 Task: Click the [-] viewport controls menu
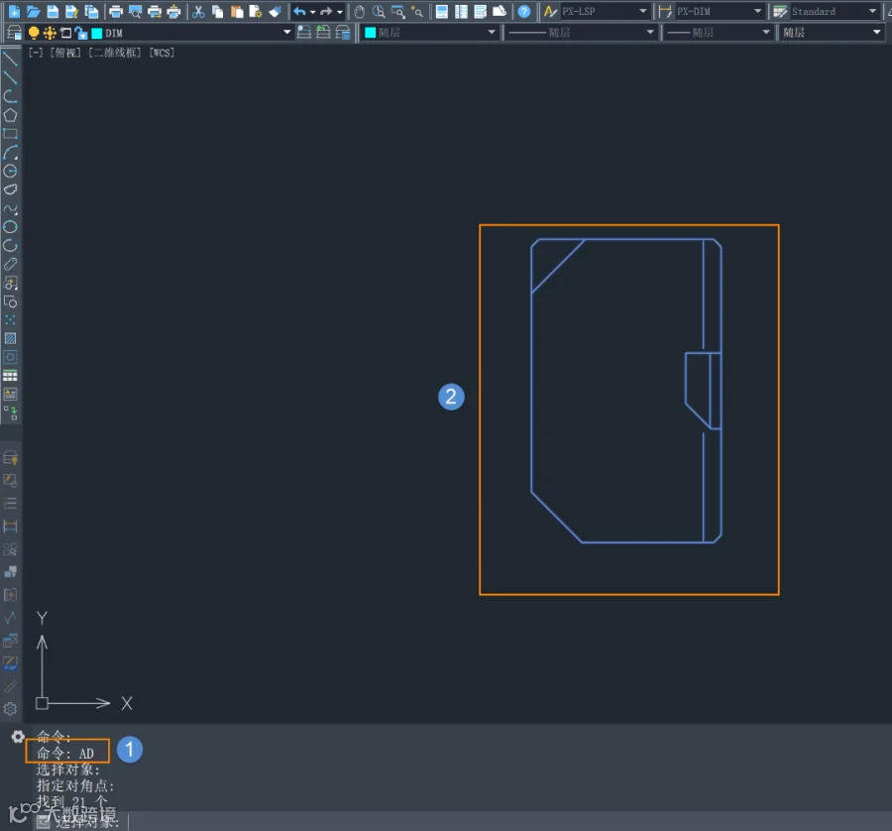coord(36,53)
